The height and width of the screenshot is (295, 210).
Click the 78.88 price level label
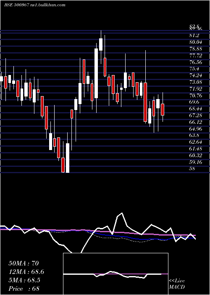(x=196, y=49)
